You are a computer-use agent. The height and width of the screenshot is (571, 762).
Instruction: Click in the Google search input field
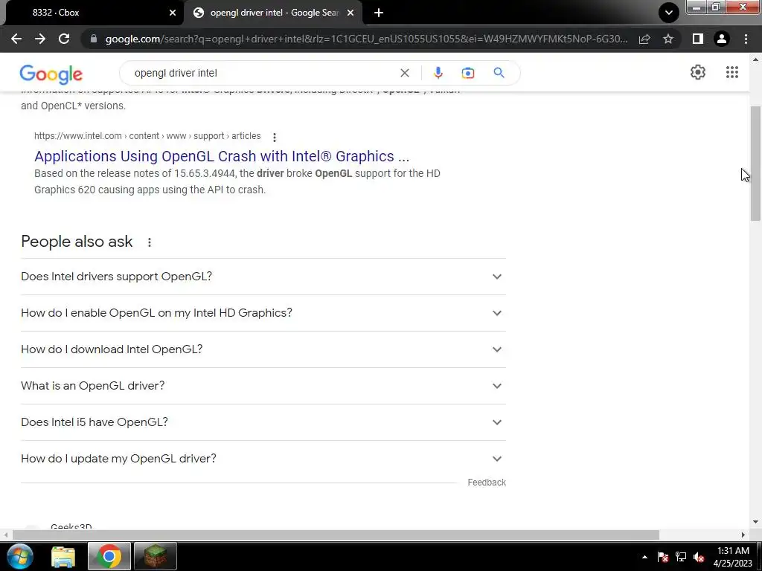click(x=263, y=73)
